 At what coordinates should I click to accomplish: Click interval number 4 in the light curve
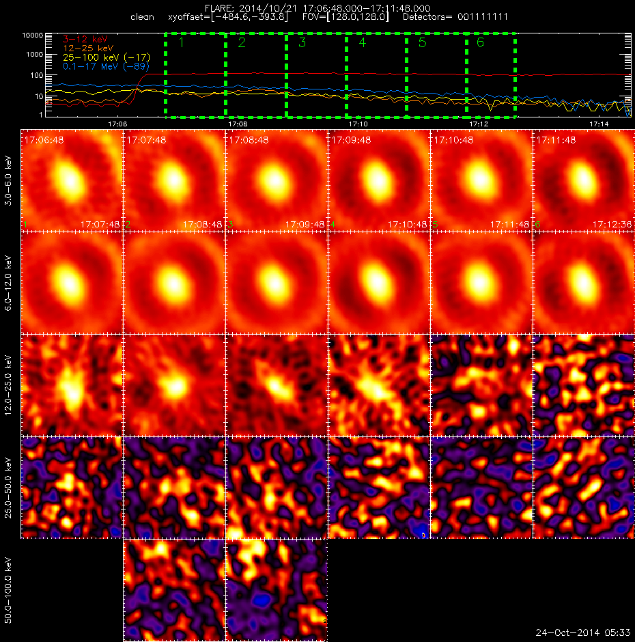[x=363, y=42]
